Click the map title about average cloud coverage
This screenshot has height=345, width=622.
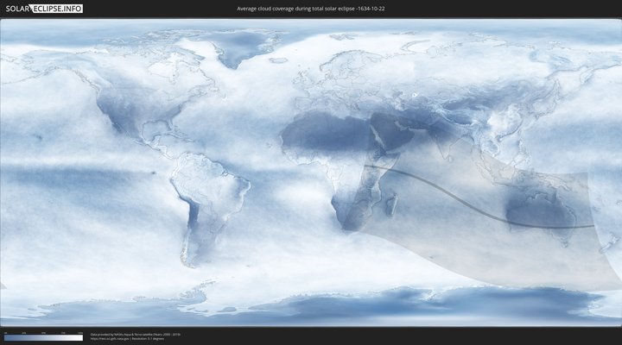point(310,8)
